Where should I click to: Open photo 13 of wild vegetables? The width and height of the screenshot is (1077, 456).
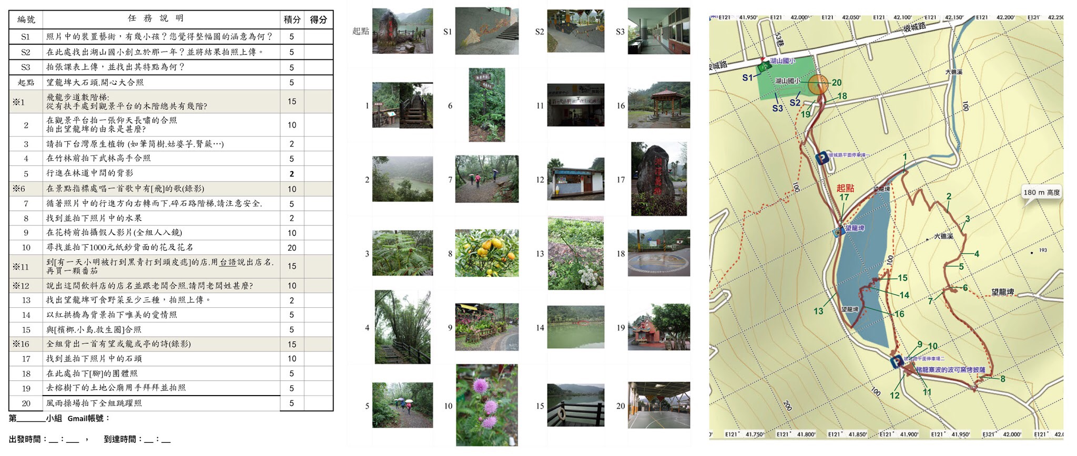pos(575,253)
